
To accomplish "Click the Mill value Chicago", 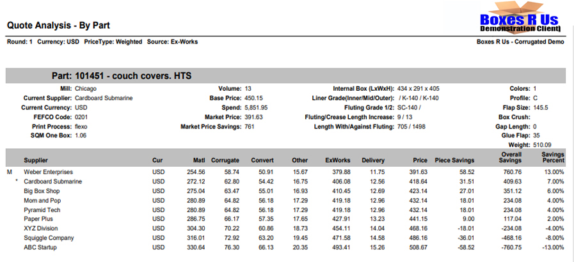I will point(86,88).
